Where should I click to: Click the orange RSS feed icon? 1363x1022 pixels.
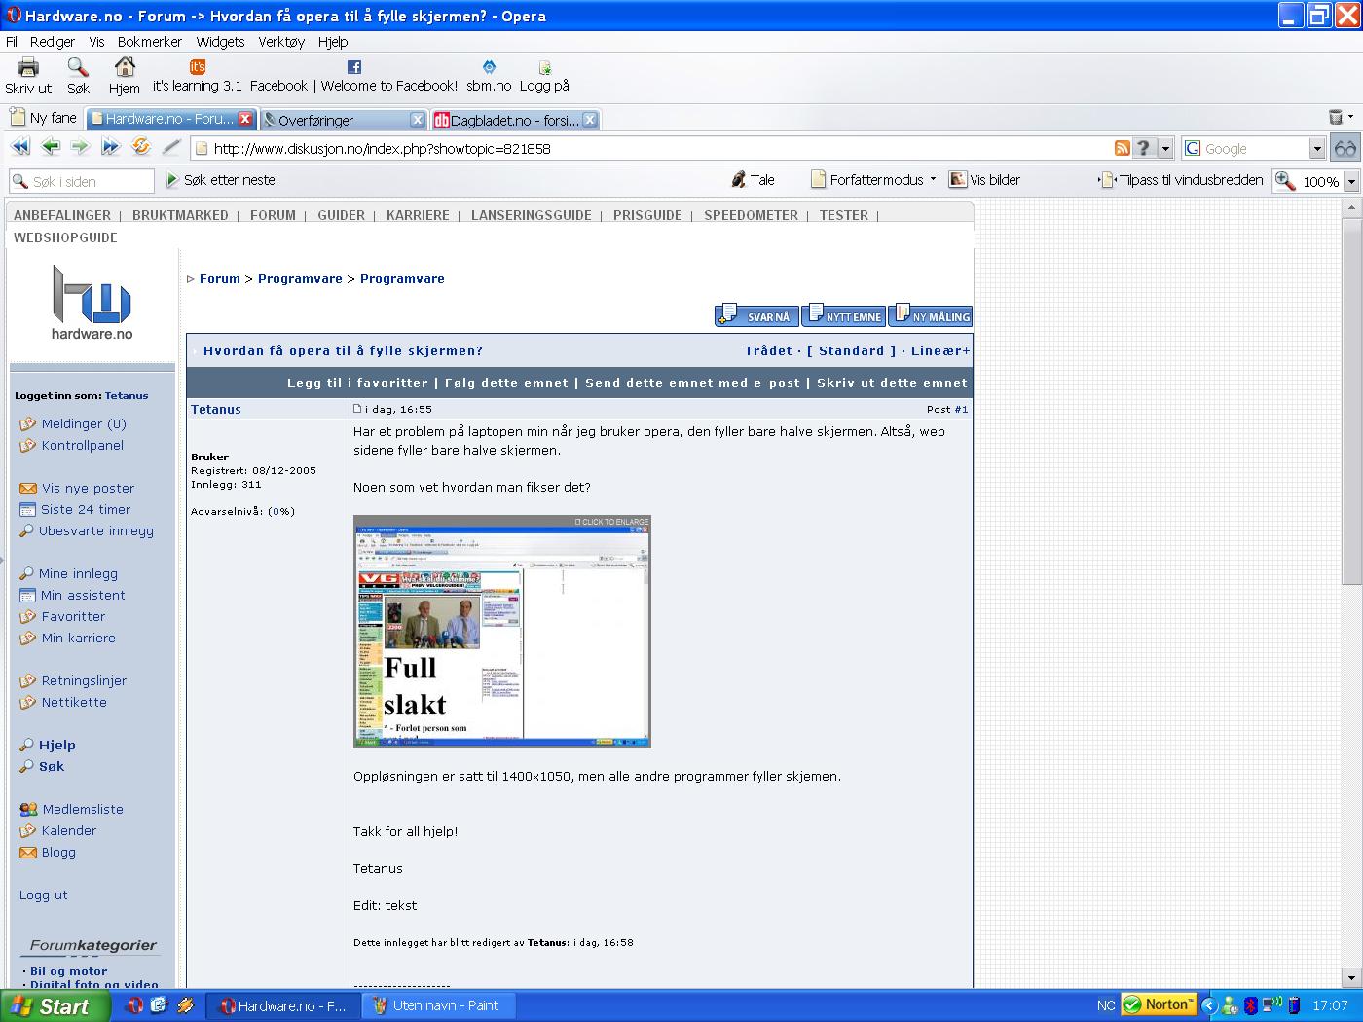tap(1123, 148)
